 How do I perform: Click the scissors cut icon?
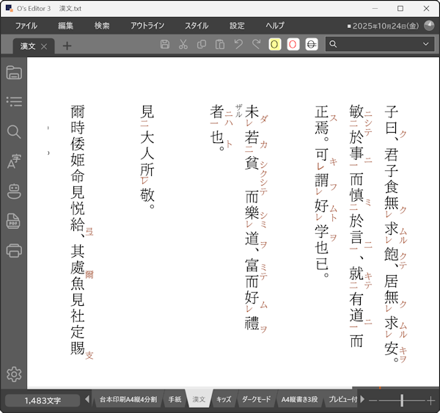pos(183,45)
